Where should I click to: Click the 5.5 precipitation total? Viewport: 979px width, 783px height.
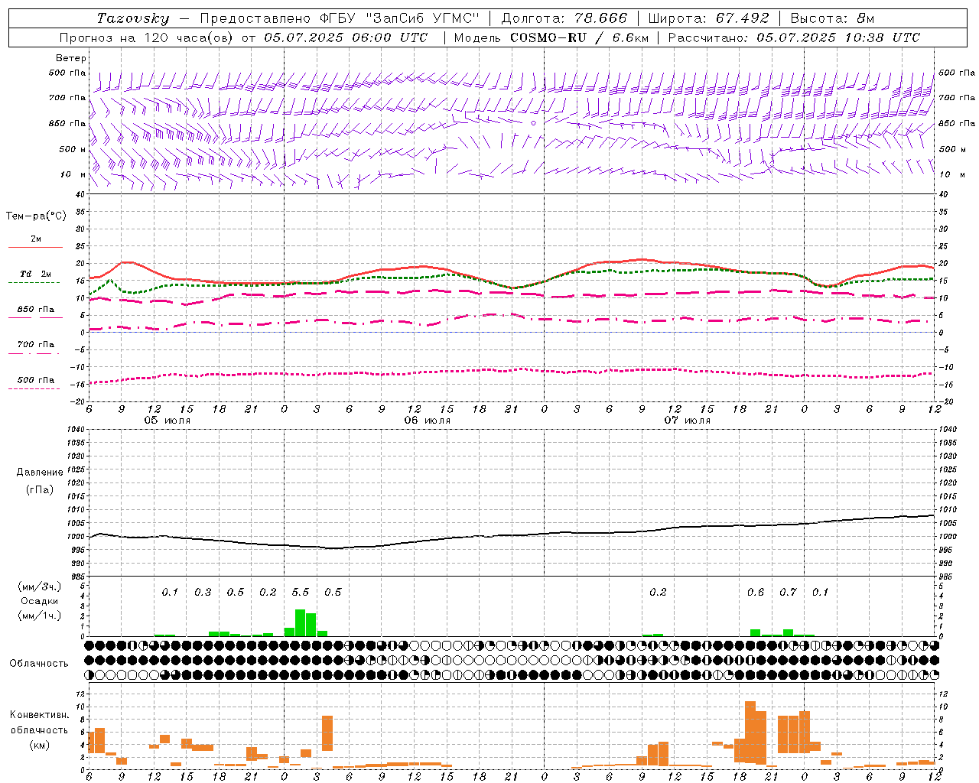[x=301, y=592]
